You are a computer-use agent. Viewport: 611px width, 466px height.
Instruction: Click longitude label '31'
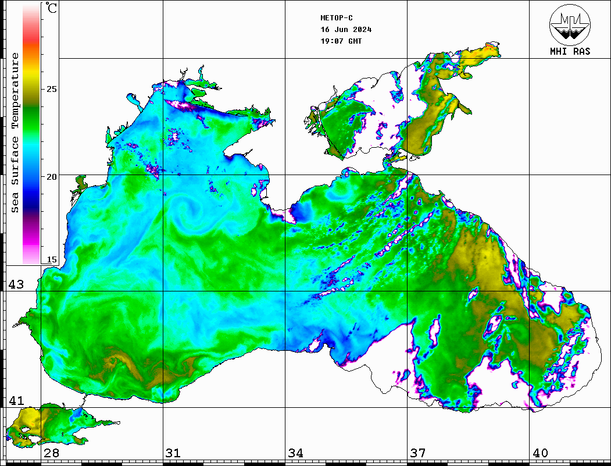click(173, 453)
